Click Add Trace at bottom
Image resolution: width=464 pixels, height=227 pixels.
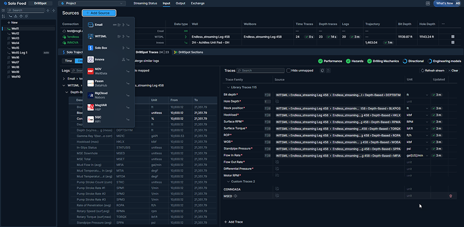click(234, 221)
